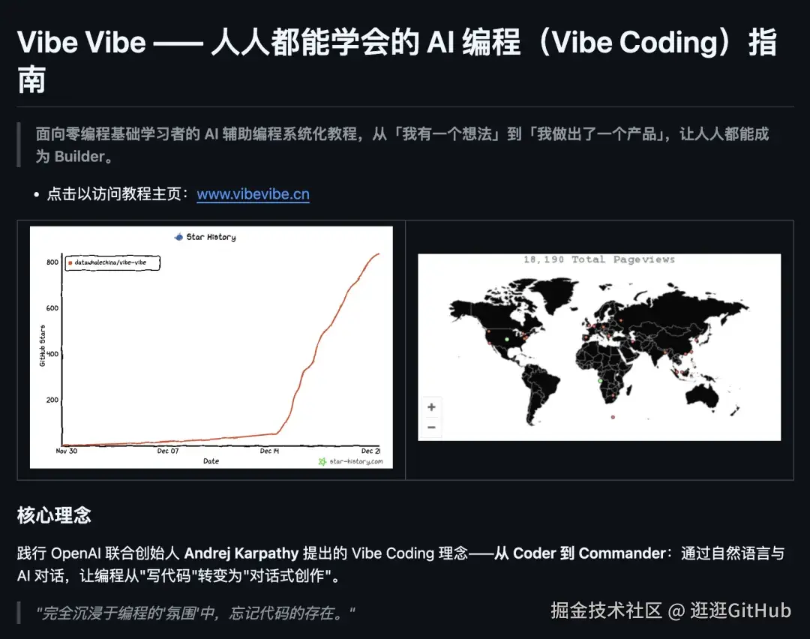Click the 'Date' x-axis title

click(x=211, y=460)
